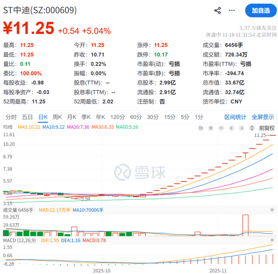Click the 区间统计 link

pyautogui.click(x=235, y=117)
